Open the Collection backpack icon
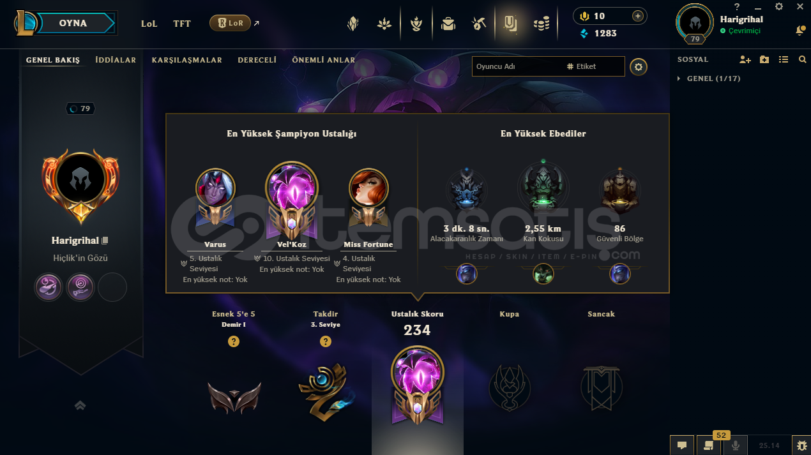Viewport: 811px width, 455px height. 448,24
